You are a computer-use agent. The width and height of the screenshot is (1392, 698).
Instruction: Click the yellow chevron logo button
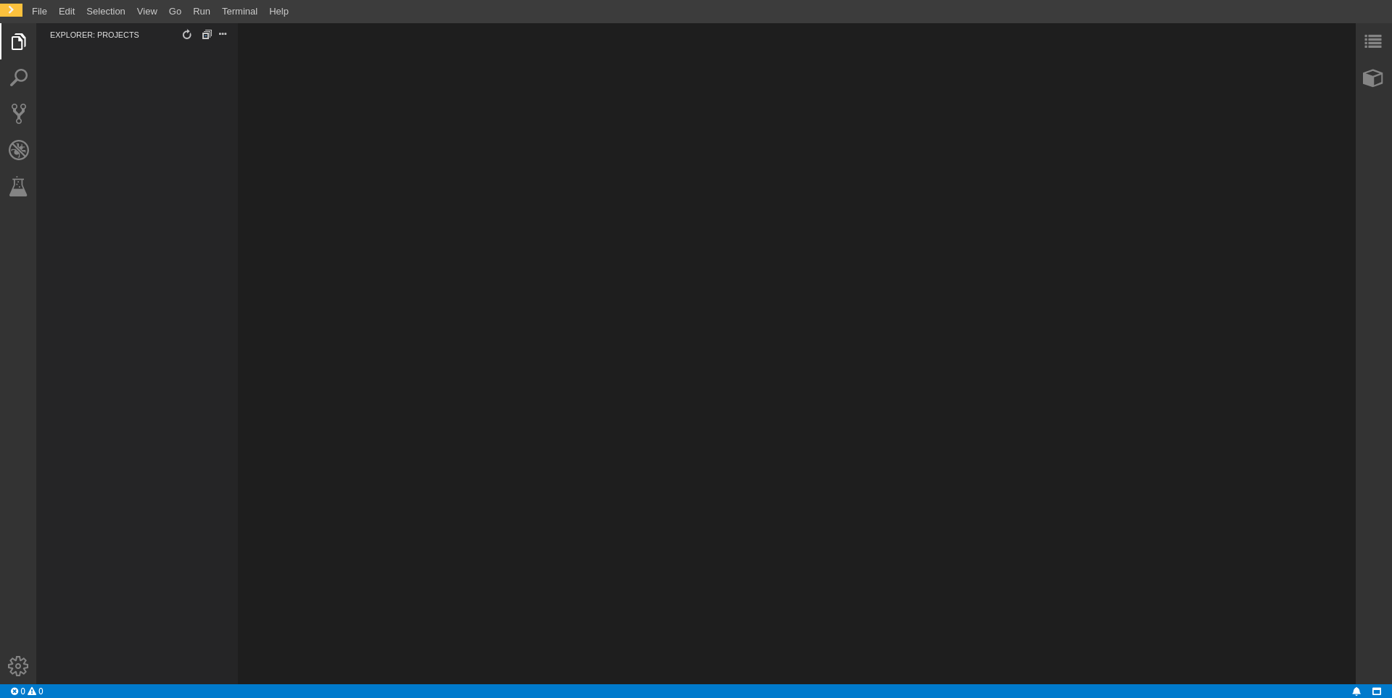tap(11, 10)
